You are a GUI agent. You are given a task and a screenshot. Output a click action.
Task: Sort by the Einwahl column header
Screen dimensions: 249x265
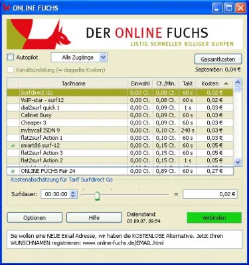click(x=140, y=83)
